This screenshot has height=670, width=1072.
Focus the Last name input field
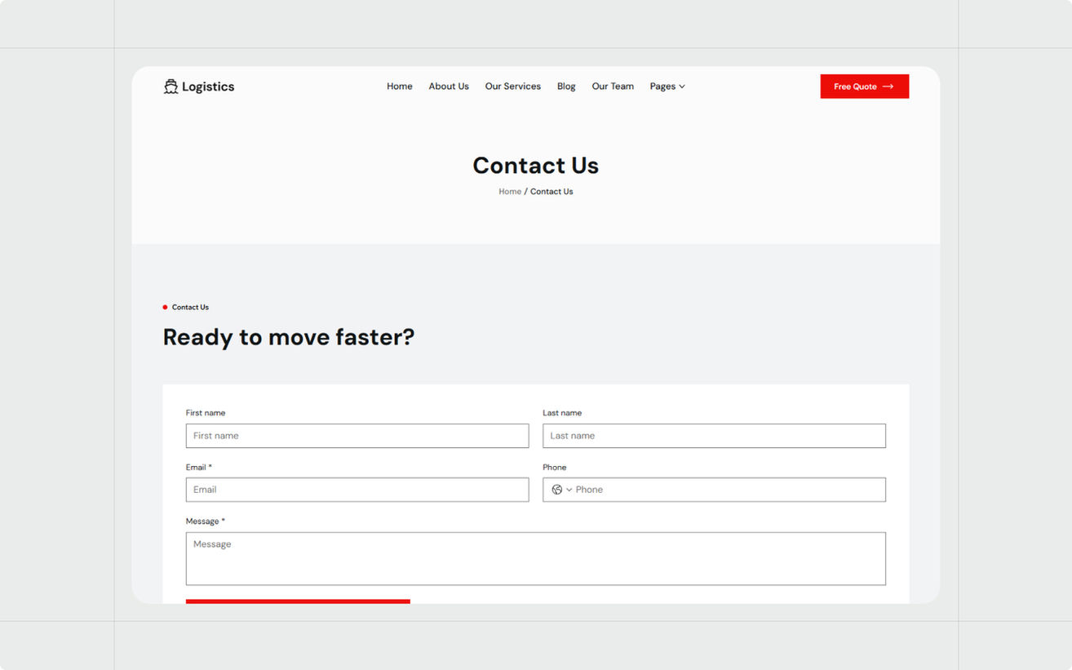click(x=714, y=436)
